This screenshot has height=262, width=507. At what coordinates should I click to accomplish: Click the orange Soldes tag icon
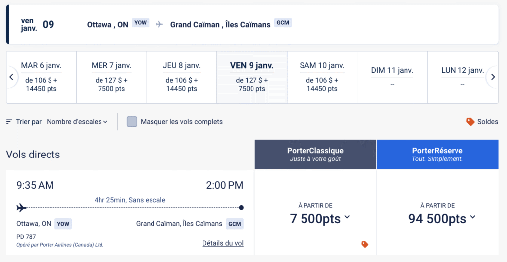click(x=470, y=122)
